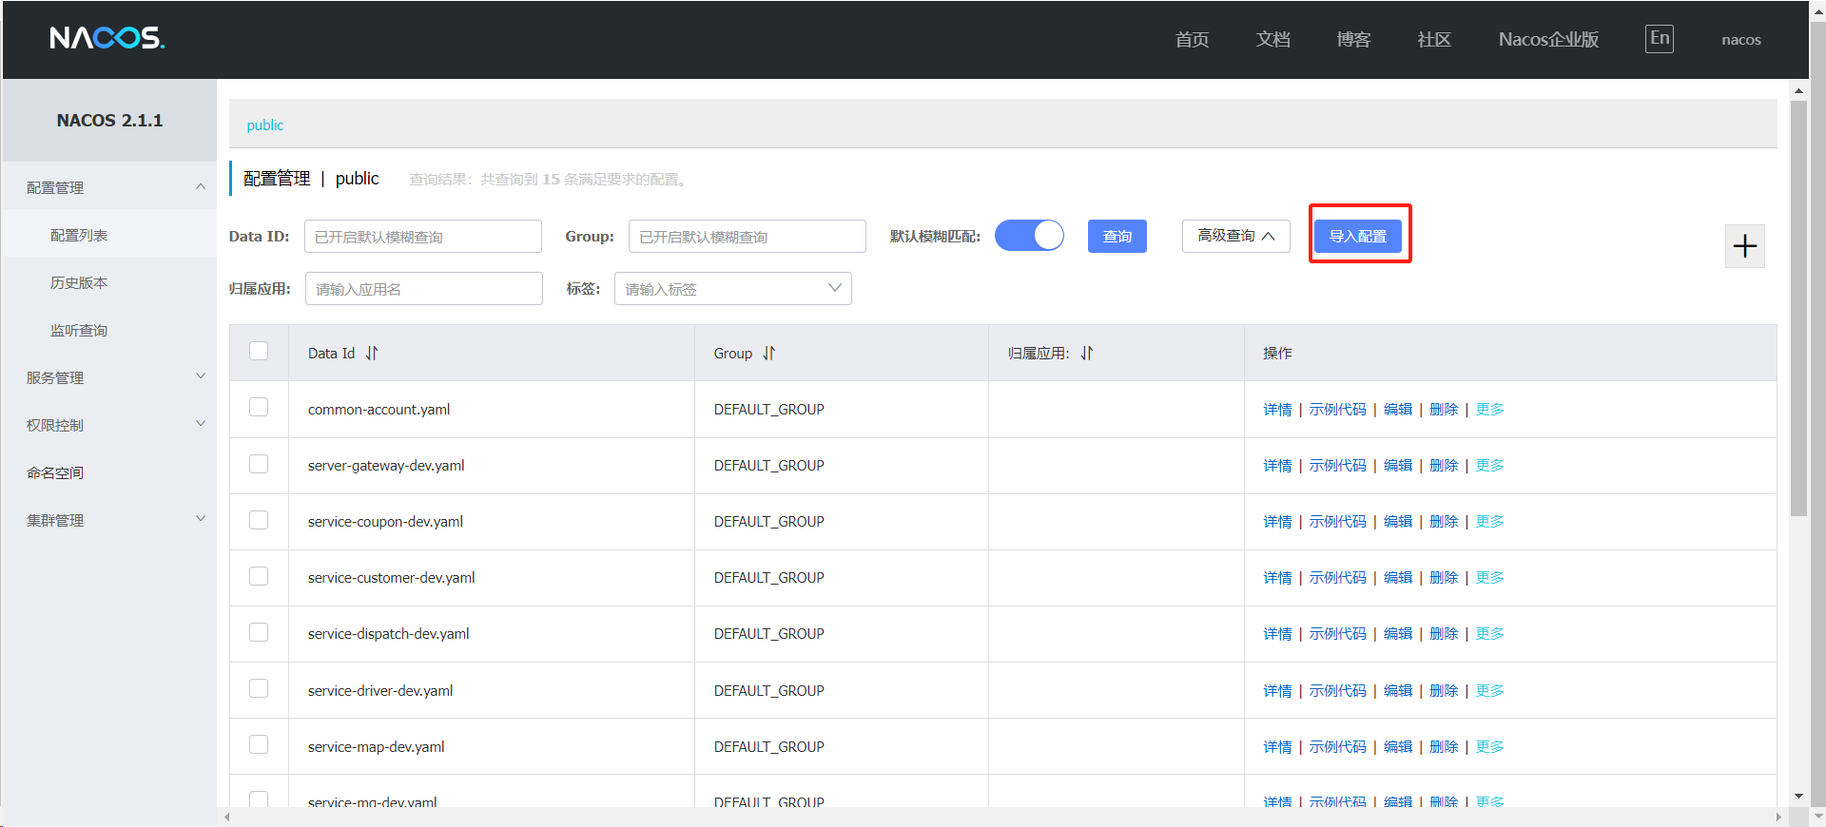Image resolution: width=1826 pixels, height=827 pixels.
Task: Sort by 归属应用 column arrows
Action: pos(1087,353)
